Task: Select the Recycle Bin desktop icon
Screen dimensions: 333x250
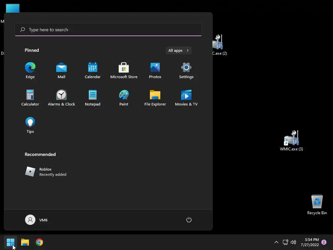Action: (317, 205)
